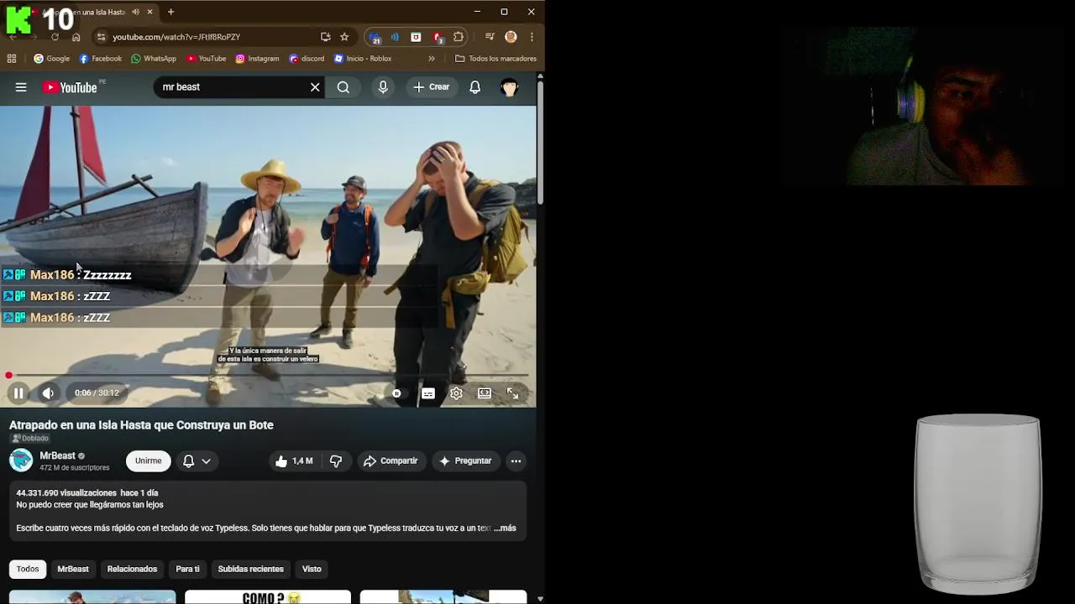Open the "Todos los marcadores" folder
1075x604 pixels.
(496, 59)
